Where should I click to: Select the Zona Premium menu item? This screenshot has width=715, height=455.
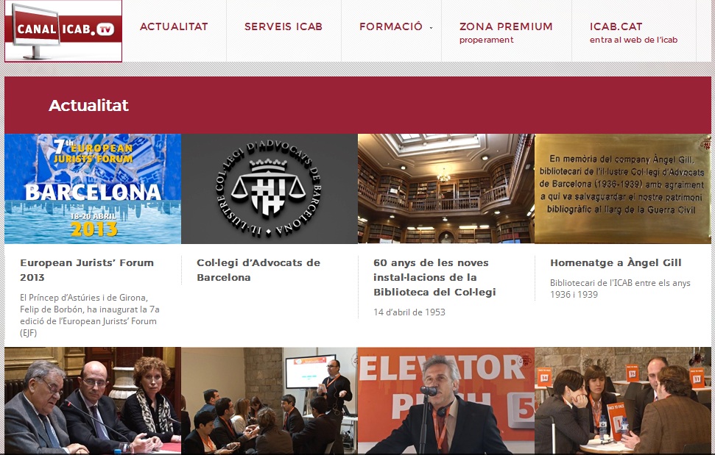(x=506, y=32)
